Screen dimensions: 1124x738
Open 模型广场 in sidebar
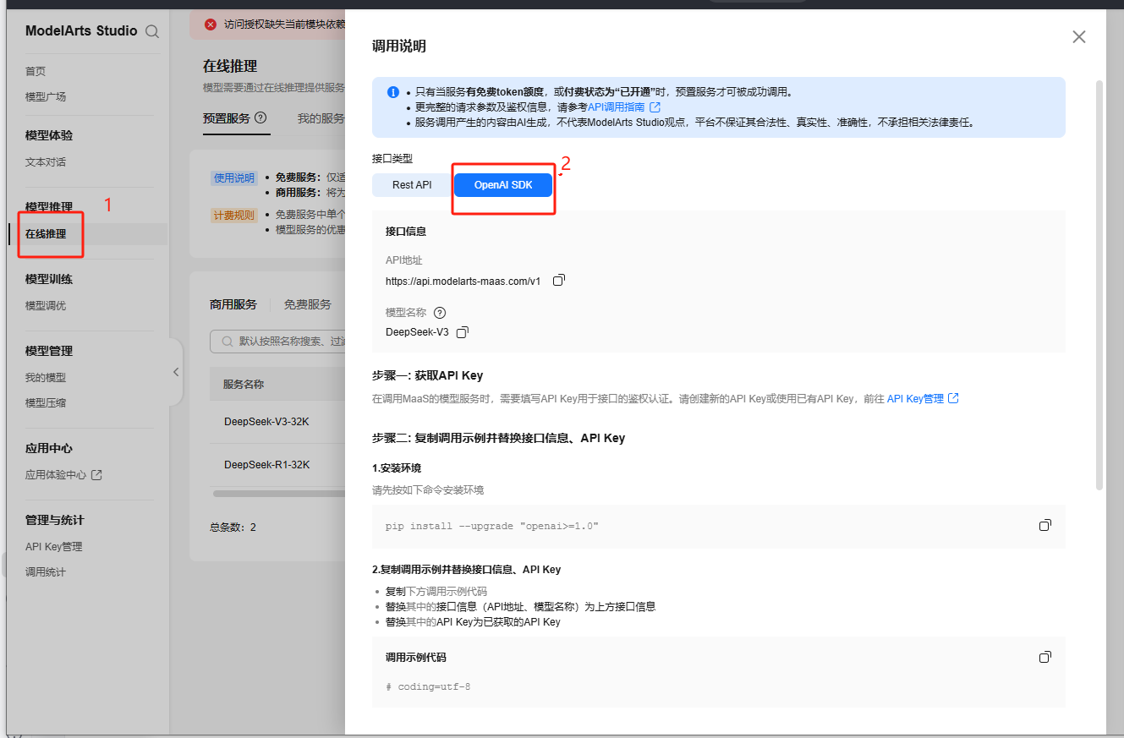click(46, 97)
